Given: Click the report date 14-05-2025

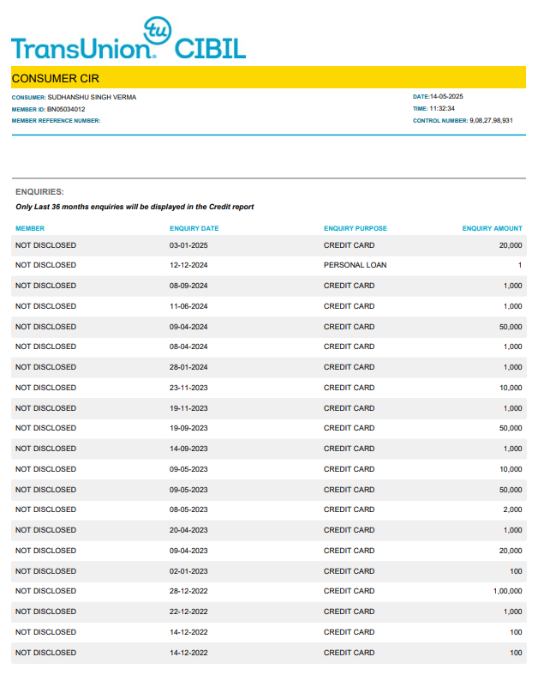Looking at the screenshot, I should [446, 96].
